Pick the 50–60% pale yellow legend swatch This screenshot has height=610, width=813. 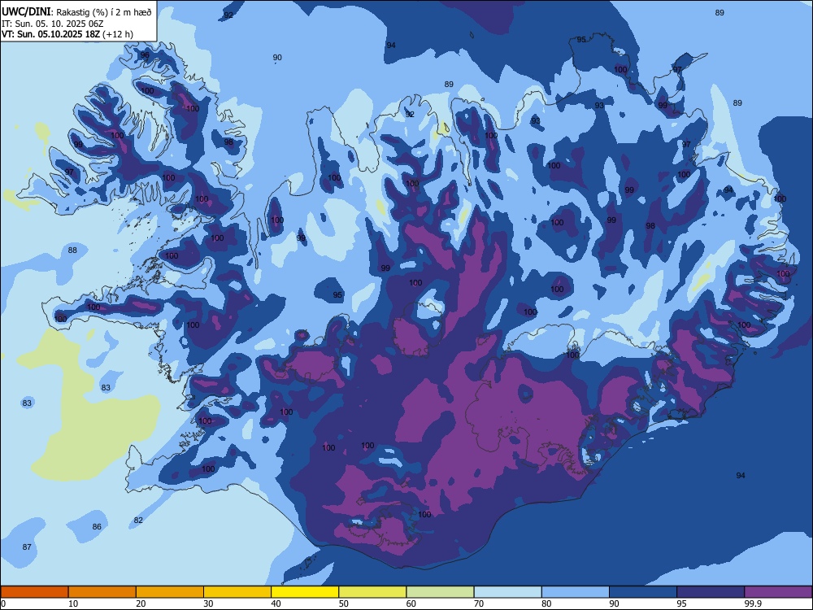coord(373,592)
